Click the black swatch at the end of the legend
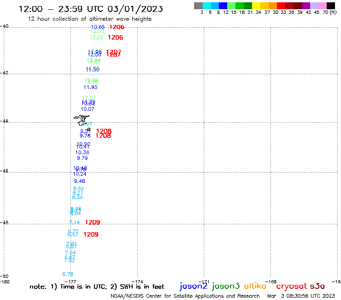 click(x=330, y=6)
